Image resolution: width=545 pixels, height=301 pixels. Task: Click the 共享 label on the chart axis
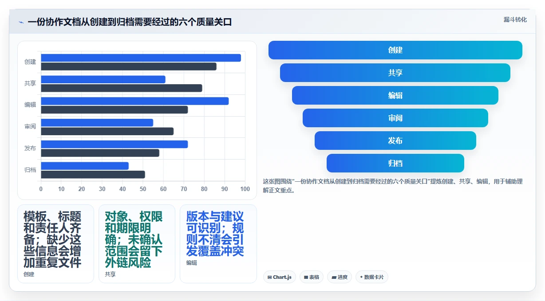click(30, 83)
